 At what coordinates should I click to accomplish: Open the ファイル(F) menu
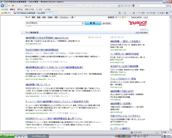coord(4,9)
